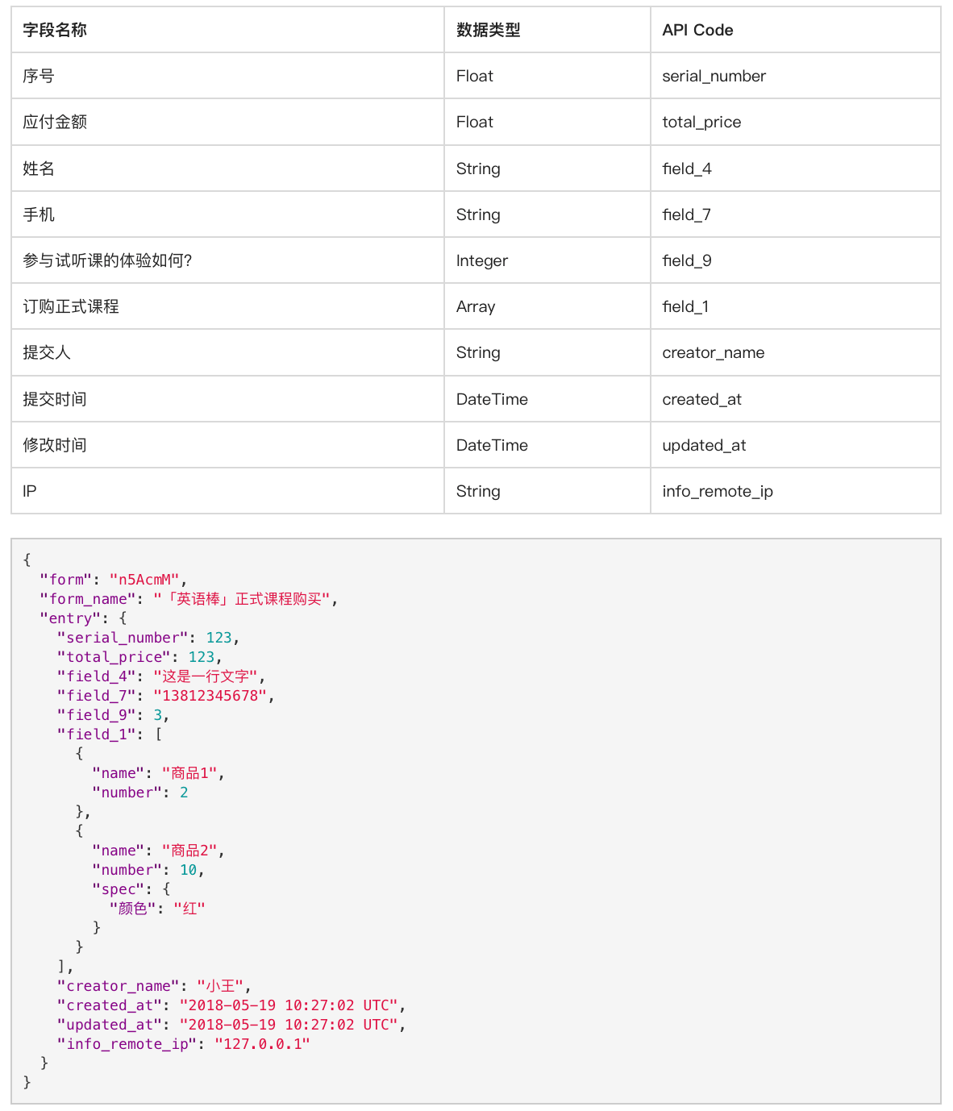Click the field_4 cell in 姓名 row

[687, 169]
